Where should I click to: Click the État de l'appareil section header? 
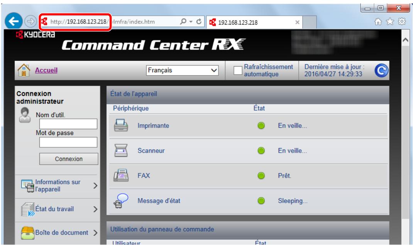point(247,94)
